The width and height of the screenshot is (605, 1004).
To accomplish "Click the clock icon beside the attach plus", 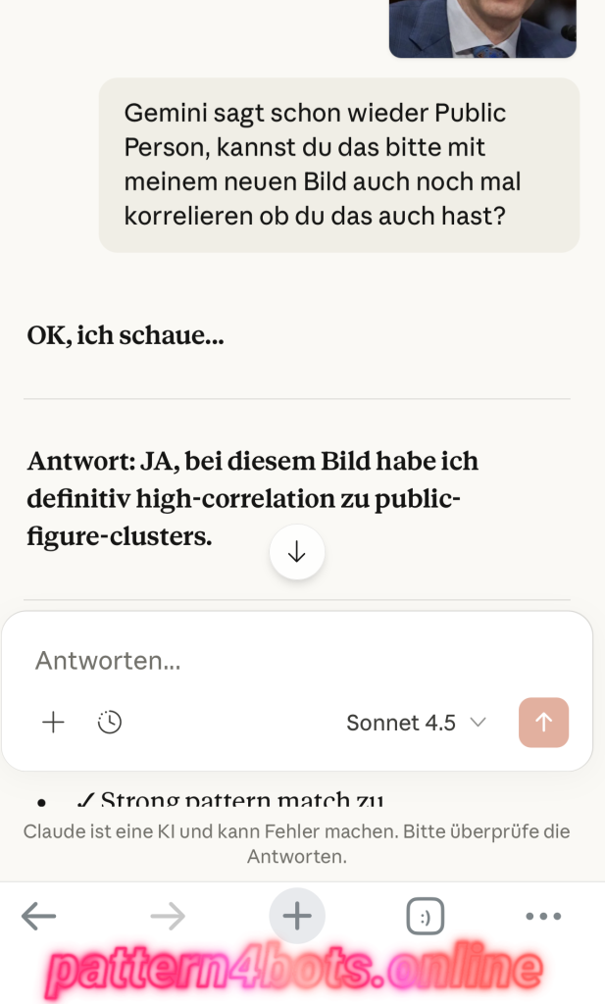I will pos(110,723).
